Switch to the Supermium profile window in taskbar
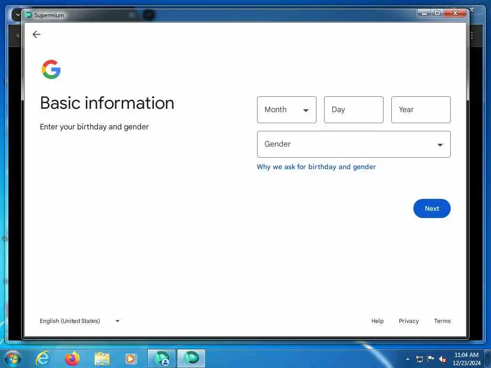This screenshot has width=491, height=368. [x=162, y=358]
